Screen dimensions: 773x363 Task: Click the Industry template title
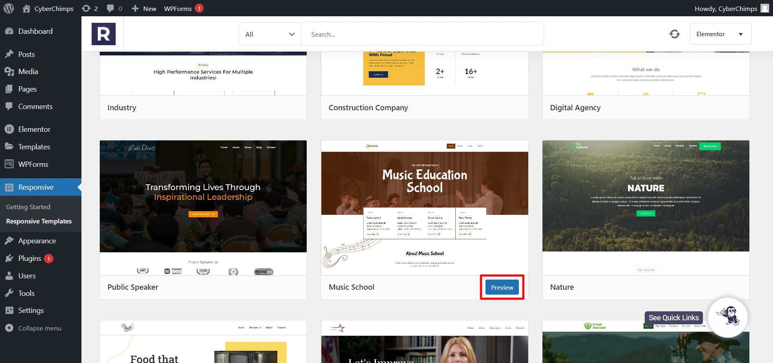tap(122, 108)
